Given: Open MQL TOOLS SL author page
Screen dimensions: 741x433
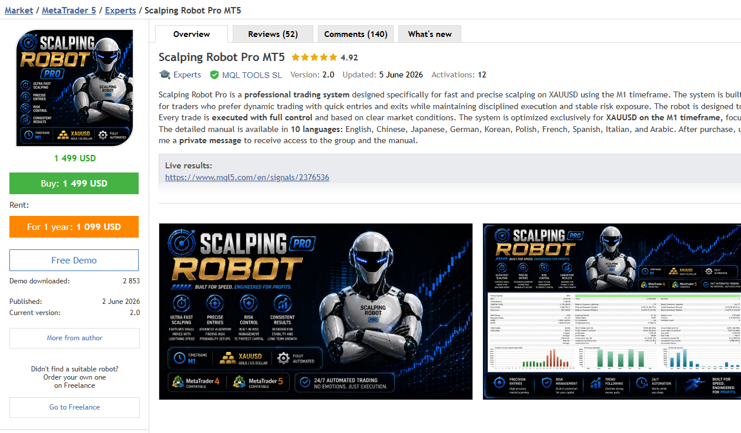Looking at the screenshot, I should click(x=252, y=75).
